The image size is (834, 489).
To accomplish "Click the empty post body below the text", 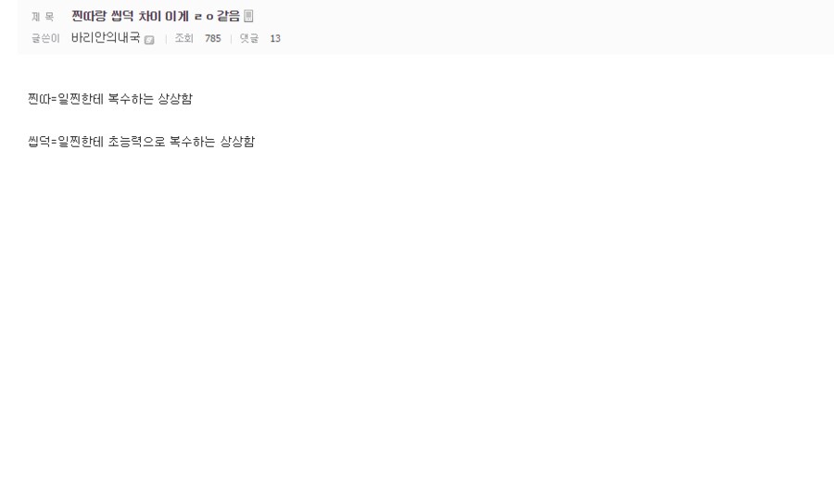I will coord(417,319).
